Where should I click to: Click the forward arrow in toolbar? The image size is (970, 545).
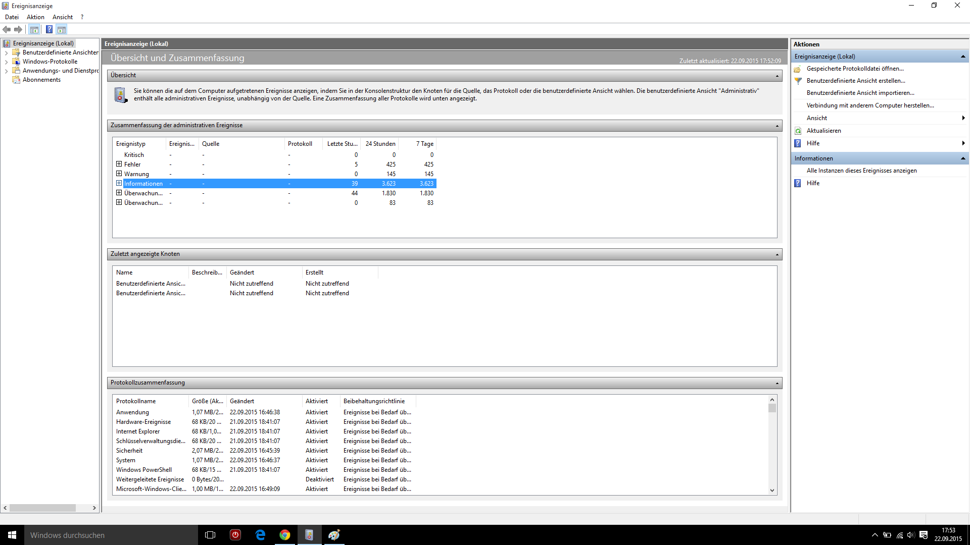point(18,29)
